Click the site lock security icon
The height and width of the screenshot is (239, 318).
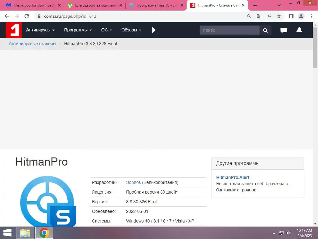pyautogui.click(x=39, y=16)
